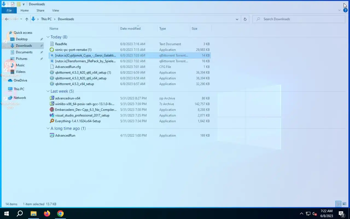350x219 pixels.
Task: Select OneDrive in the navigation pane
Action: 20,80
